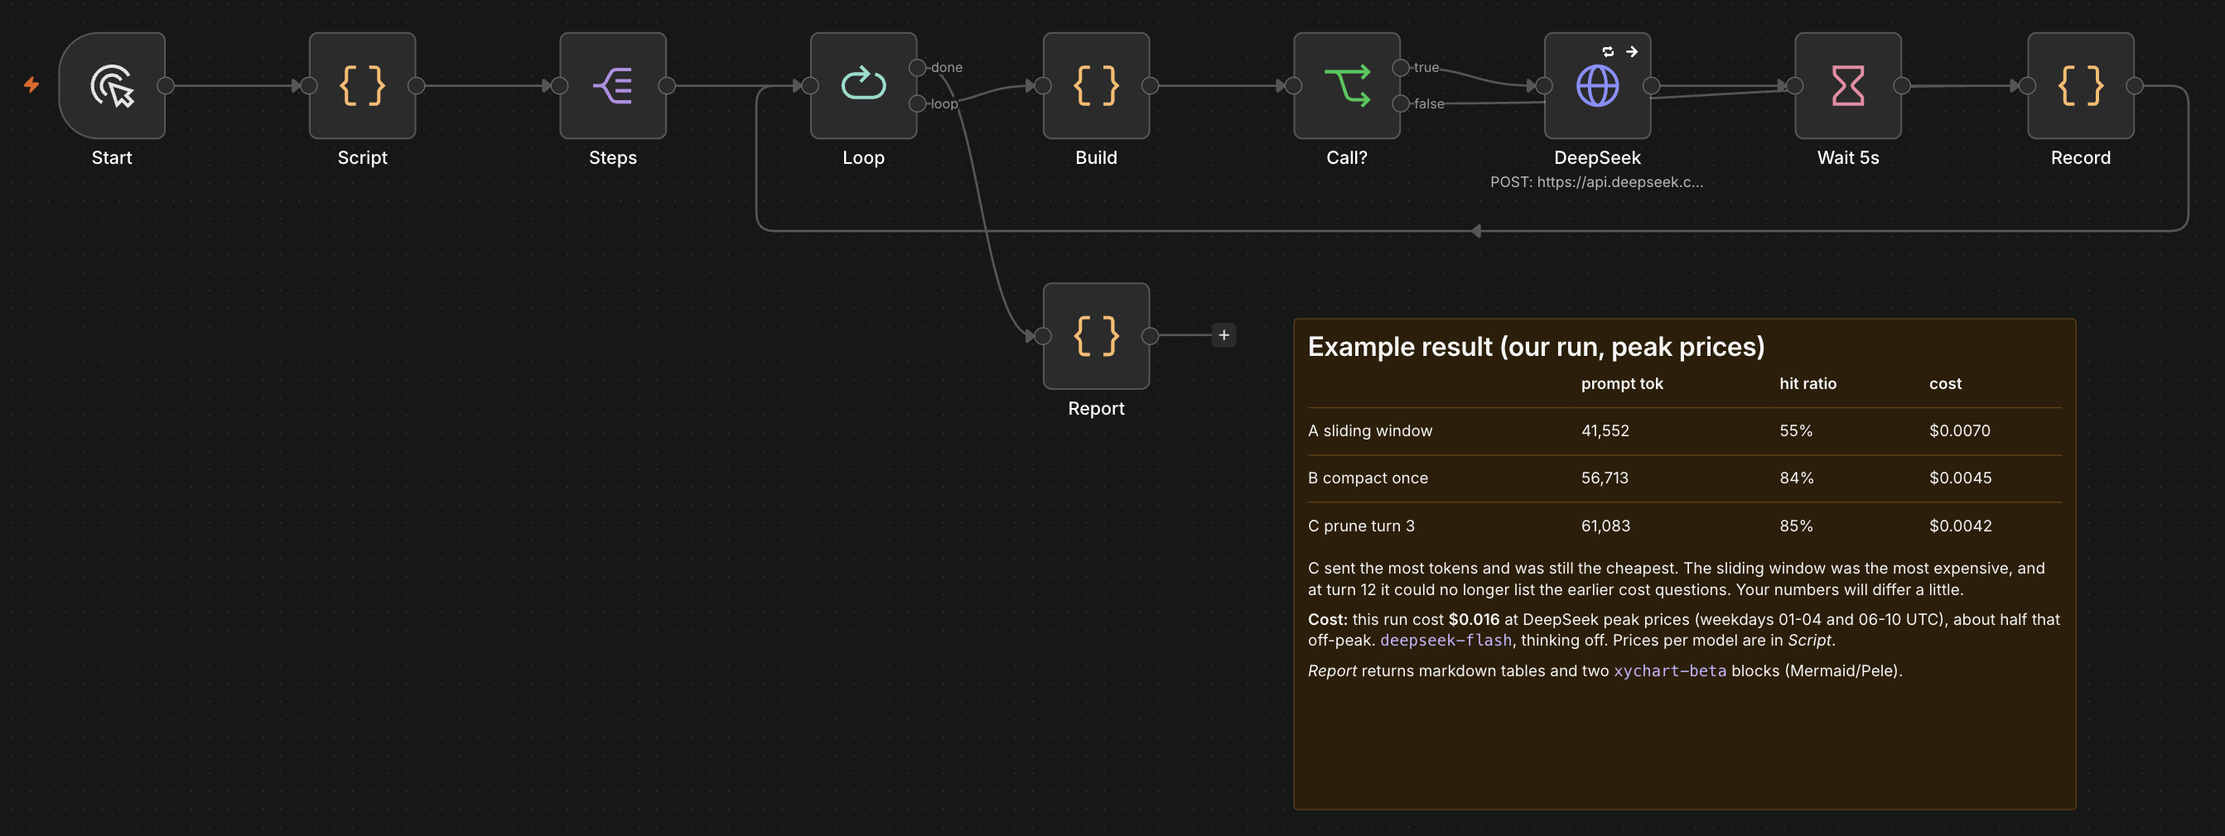Click the 'A sliding window' row label

click(1370, 430)
